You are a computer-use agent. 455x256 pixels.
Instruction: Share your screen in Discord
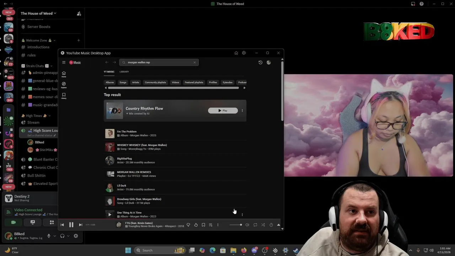pos(33,222)
